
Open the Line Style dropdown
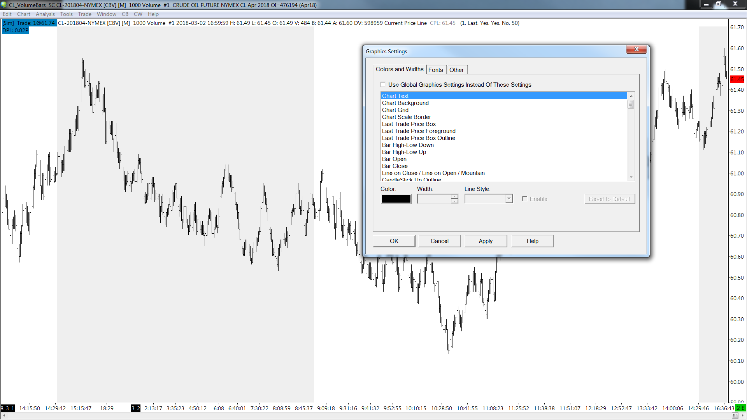coord(509,199)
